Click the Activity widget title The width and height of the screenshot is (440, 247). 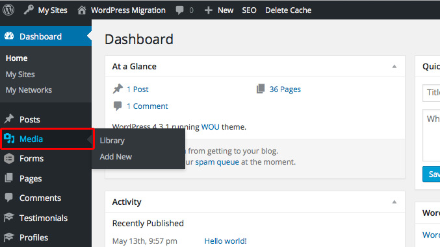point(127,202)
